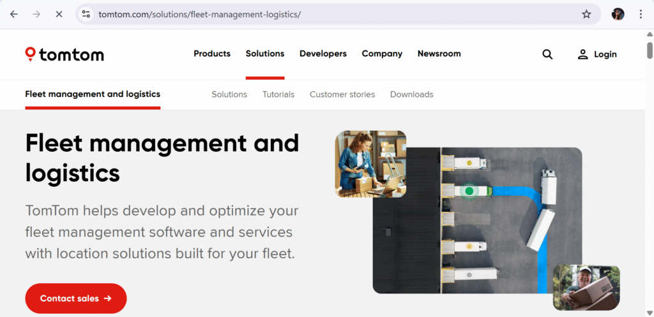Open Customer stories link
Viewport: 654px width, 317px height.
coord(342,94)
